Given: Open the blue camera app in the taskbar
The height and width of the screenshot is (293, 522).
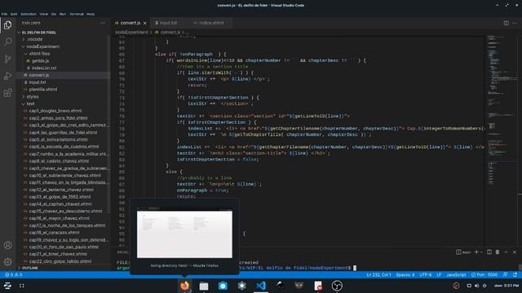Looking at the screenshot, I should coord(223,286).
